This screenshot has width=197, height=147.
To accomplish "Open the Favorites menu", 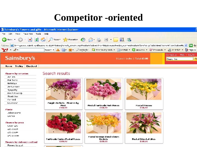I will click(x=28, y=34).
